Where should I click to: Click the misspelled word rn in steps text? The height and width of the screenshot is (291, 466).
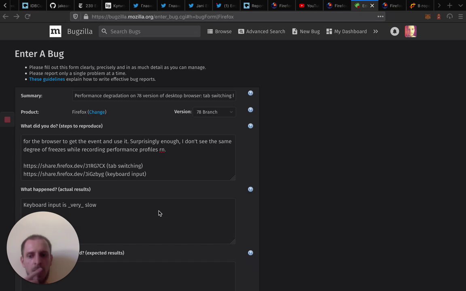(x=162, y=150)
